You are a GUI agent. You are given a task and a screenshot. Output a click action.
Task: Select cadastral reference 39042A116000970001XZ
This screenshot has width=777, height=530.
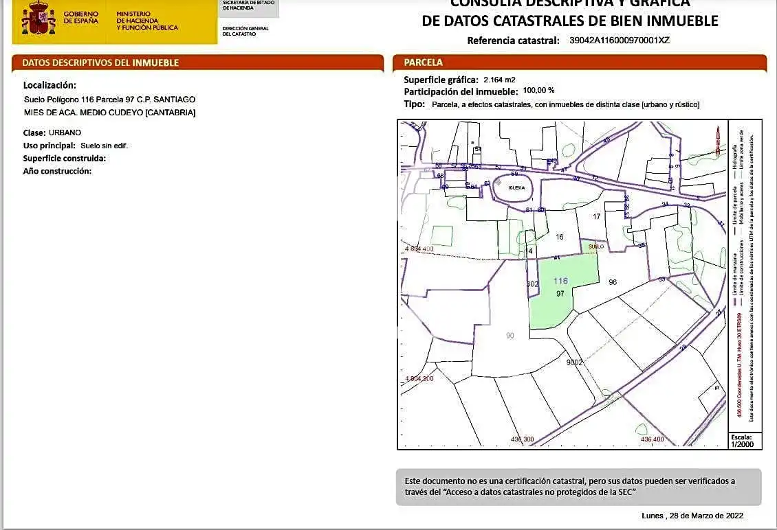[x=620, y=40]
